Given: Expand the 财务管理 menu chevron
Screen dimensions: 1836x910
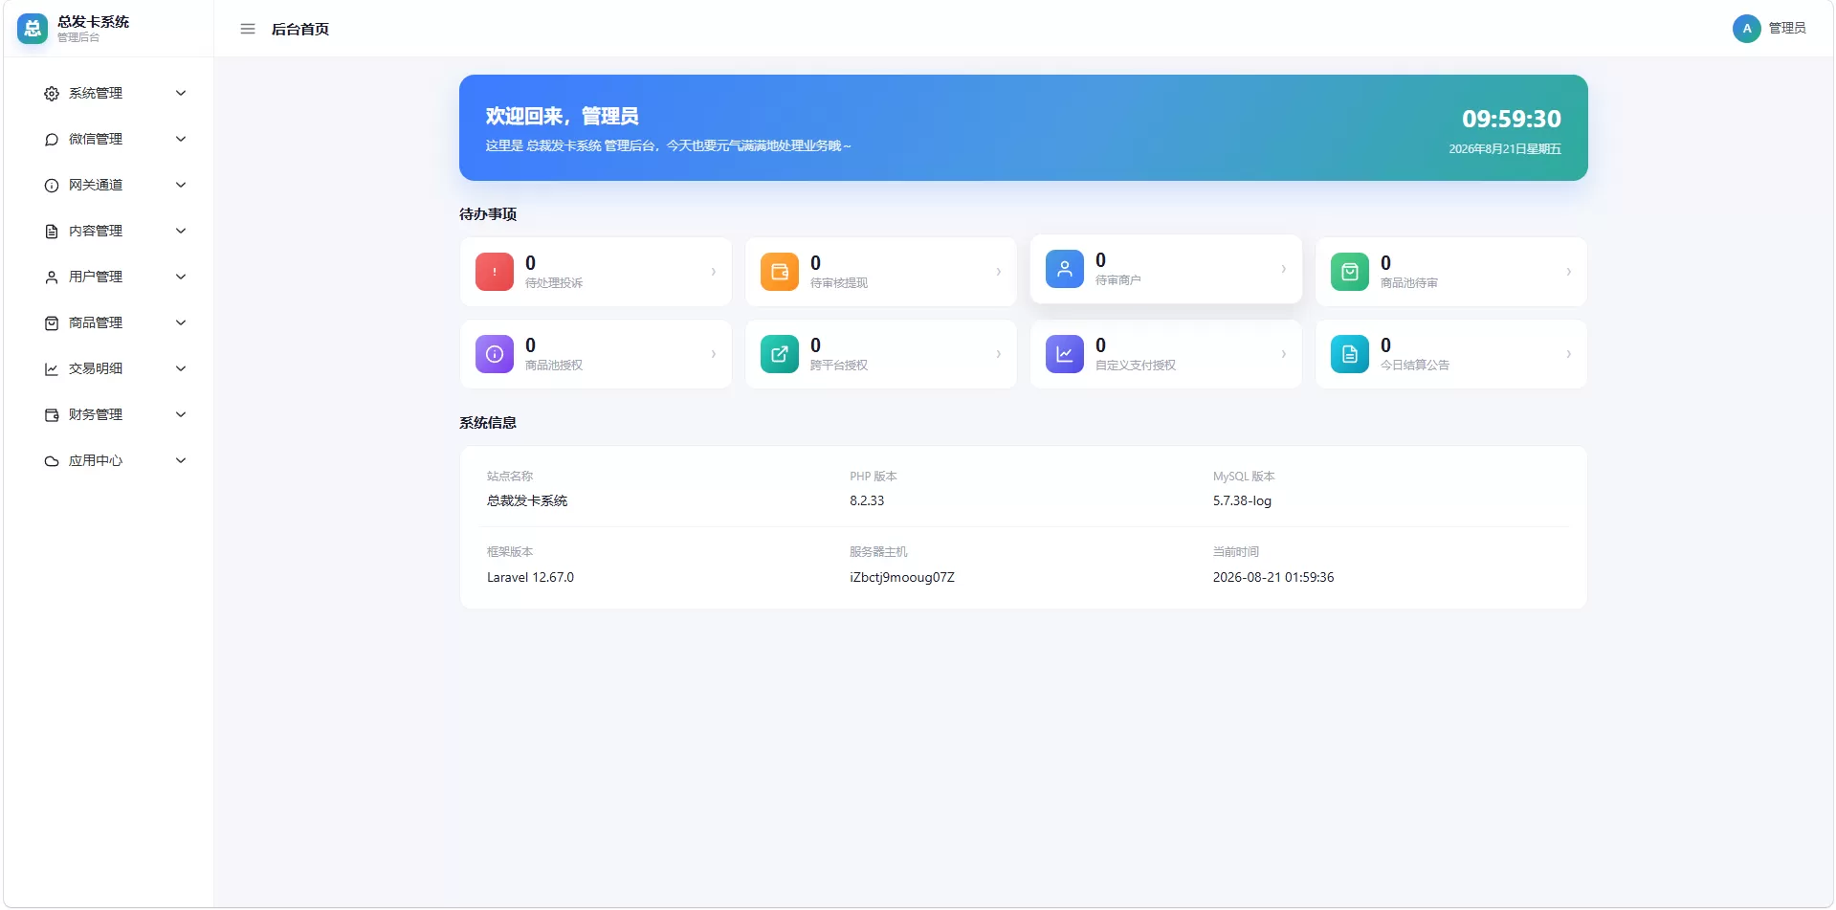Looking at the screenshot, I should coord(181,414).
